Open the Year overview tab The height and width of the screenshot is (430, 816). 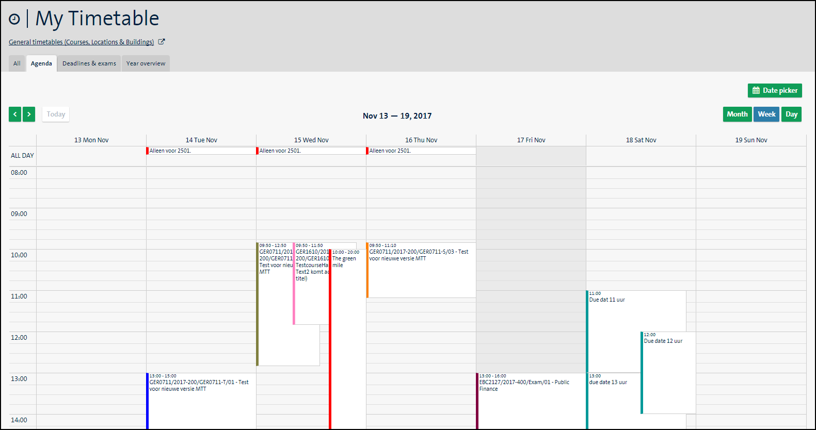pos(146,63)
